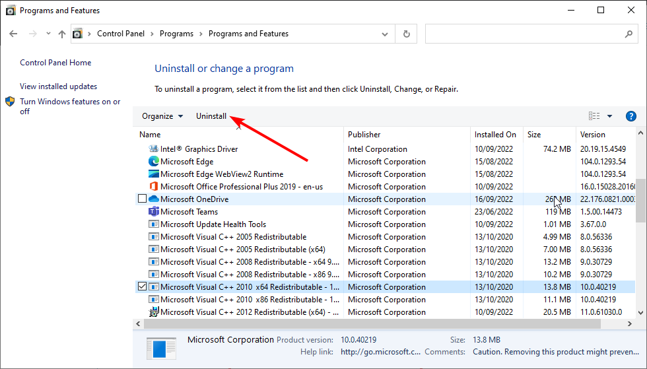Tick the Microsoft OneDrive checkbox

tap(143, 199)
